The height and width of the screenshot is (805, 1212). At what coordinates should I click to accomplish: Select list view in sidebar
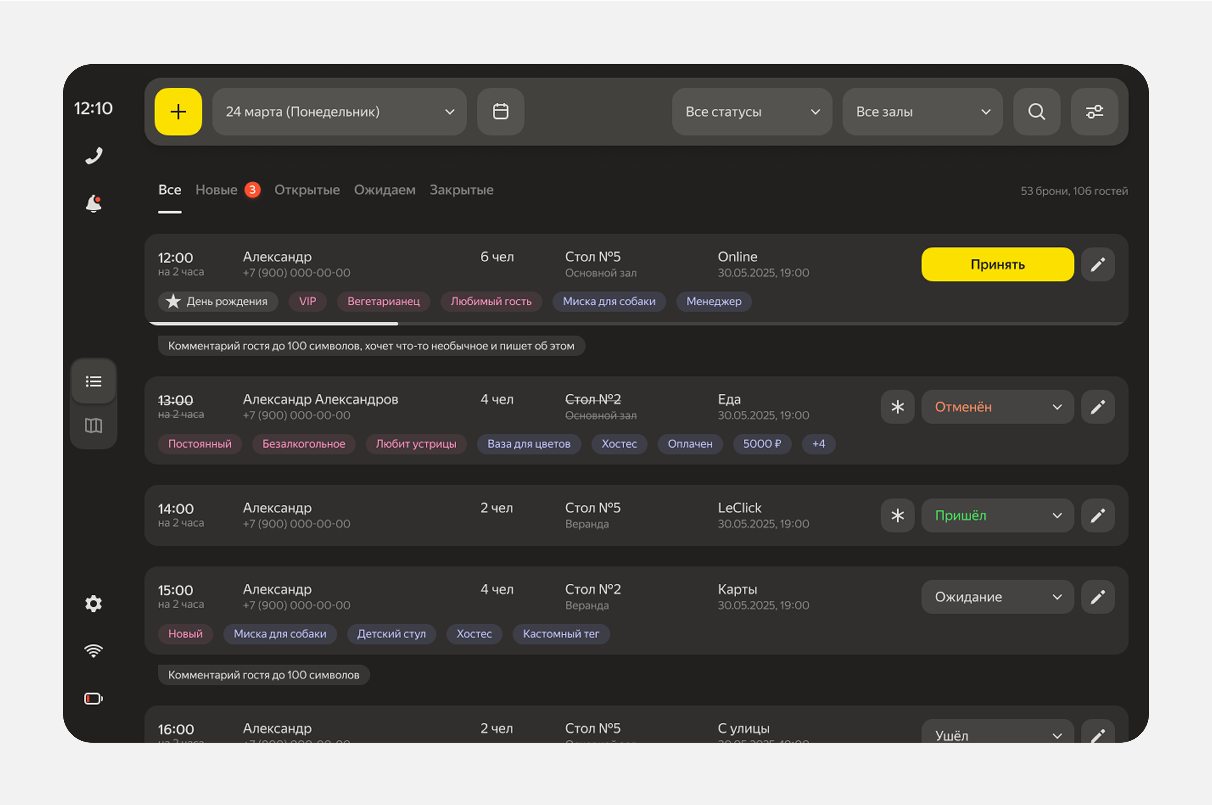point(93,381)
